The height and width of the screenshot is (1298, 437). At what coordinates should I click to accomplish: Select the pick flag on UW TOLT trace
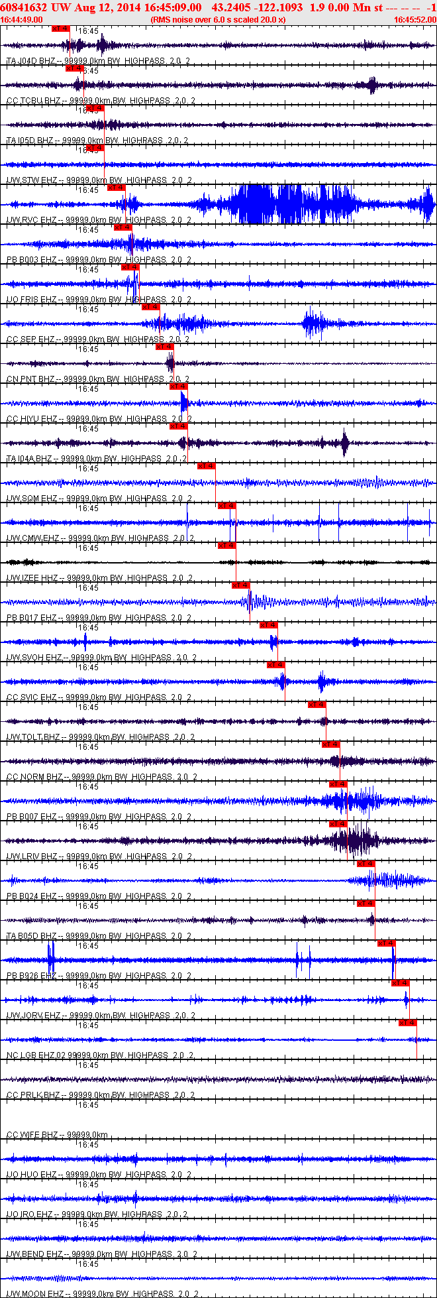(x=318, y=705)
